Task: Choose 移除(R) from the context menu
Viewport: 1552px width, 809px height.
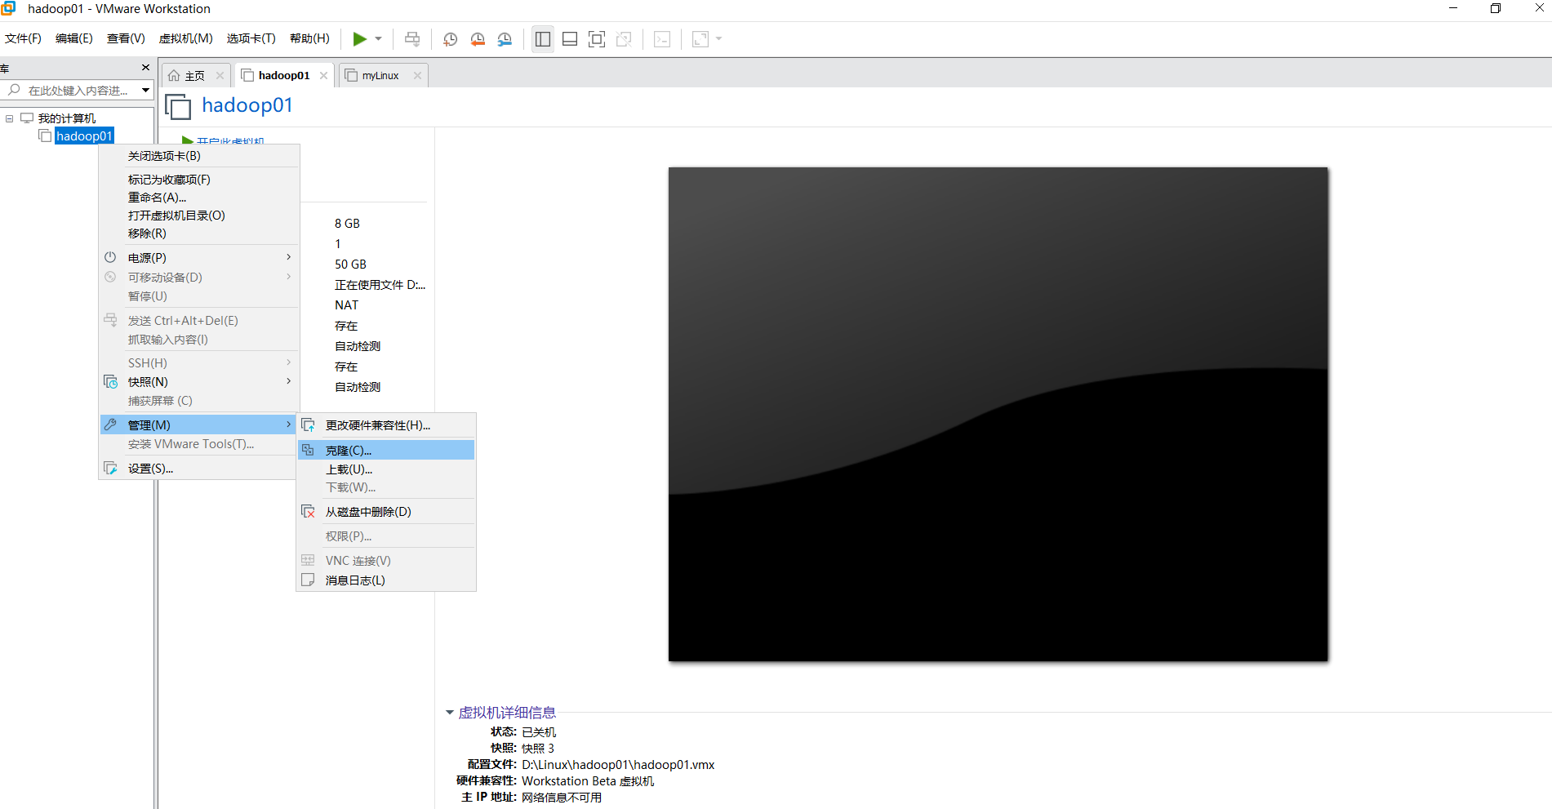Action: point(198,233)
